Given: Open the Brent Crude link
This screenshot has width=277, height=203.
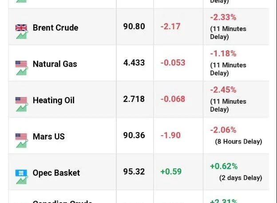Looking at the screenshot, I should [x=55, y=27].
